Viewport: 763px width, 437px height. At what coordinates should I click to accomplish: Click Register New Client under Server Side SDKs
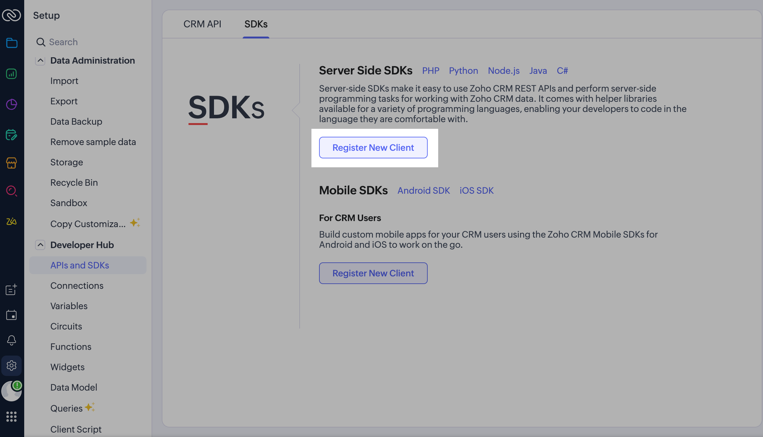tap(373, 148)
